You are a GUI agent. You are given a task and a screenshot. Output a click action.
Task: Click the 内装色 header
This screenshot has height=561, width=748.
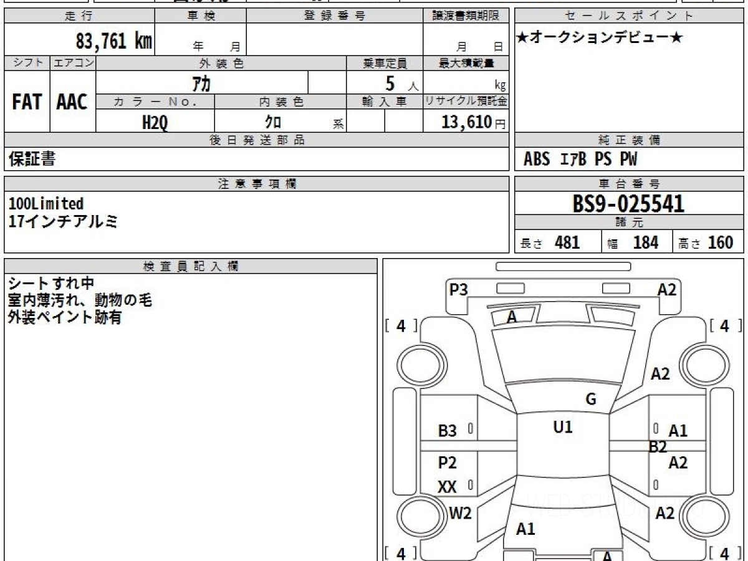pyautogui.click(x=280, y=102)
